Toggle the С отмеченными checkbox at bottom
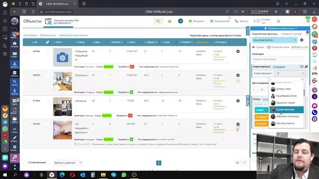319x179 pixels. pos(25,163)
